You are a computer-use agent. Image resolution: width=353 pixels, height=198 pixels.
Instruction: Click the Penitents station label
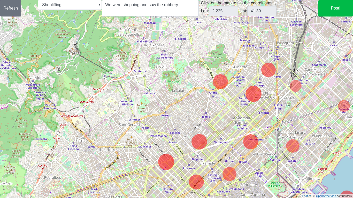click(x=140, y=71)
